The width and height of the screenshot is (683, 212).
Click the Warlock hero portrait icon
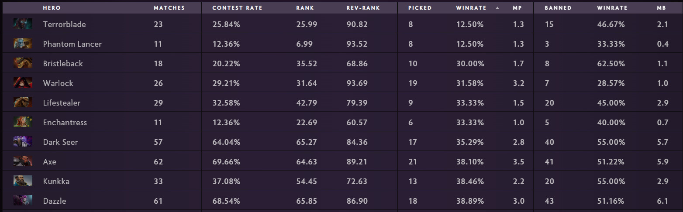coord(23,83)
